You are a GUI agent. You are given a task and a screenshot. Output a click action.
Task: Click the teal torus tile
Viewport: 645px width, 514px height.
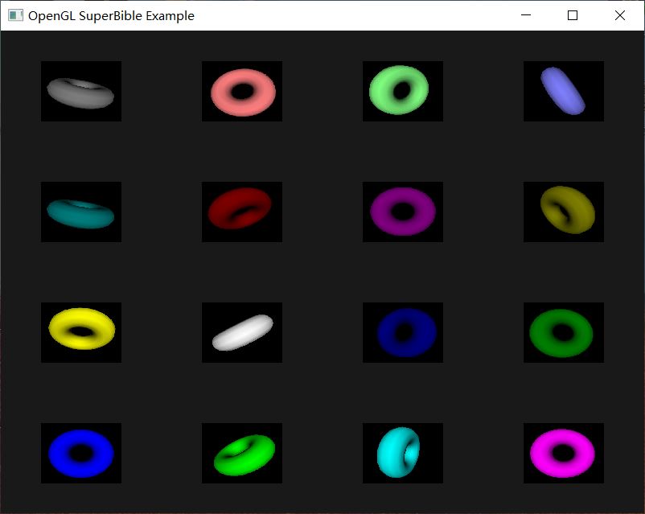pos(81,212)
